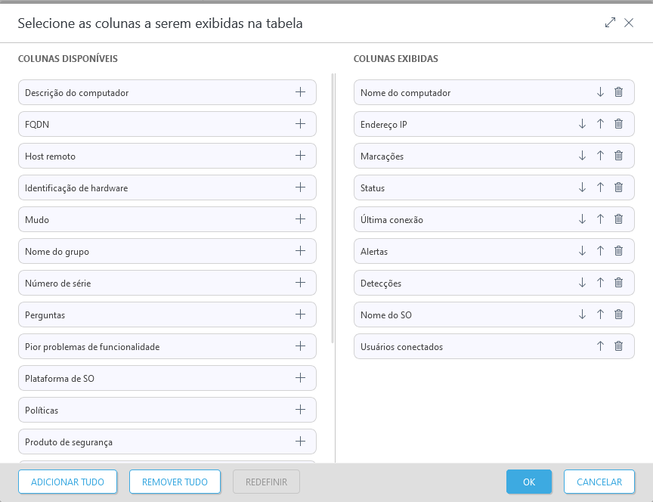Add the Perguntas column
This screenshot has width=653, height=502.
click(x=300, y=315)
